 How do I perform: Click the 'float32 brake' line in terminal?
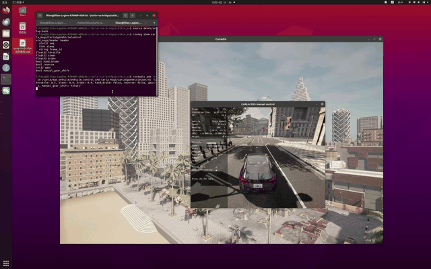[46, 59]
